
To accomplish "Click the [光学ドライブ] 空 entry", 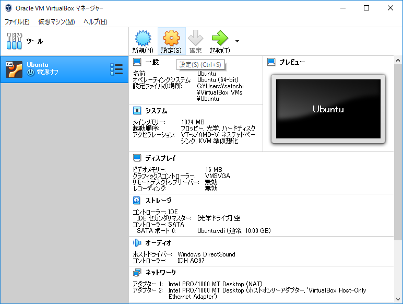I will click(x=219, y=218).
